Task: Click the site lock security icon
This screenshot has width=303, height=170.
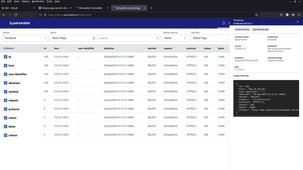Action: point(45,15)
